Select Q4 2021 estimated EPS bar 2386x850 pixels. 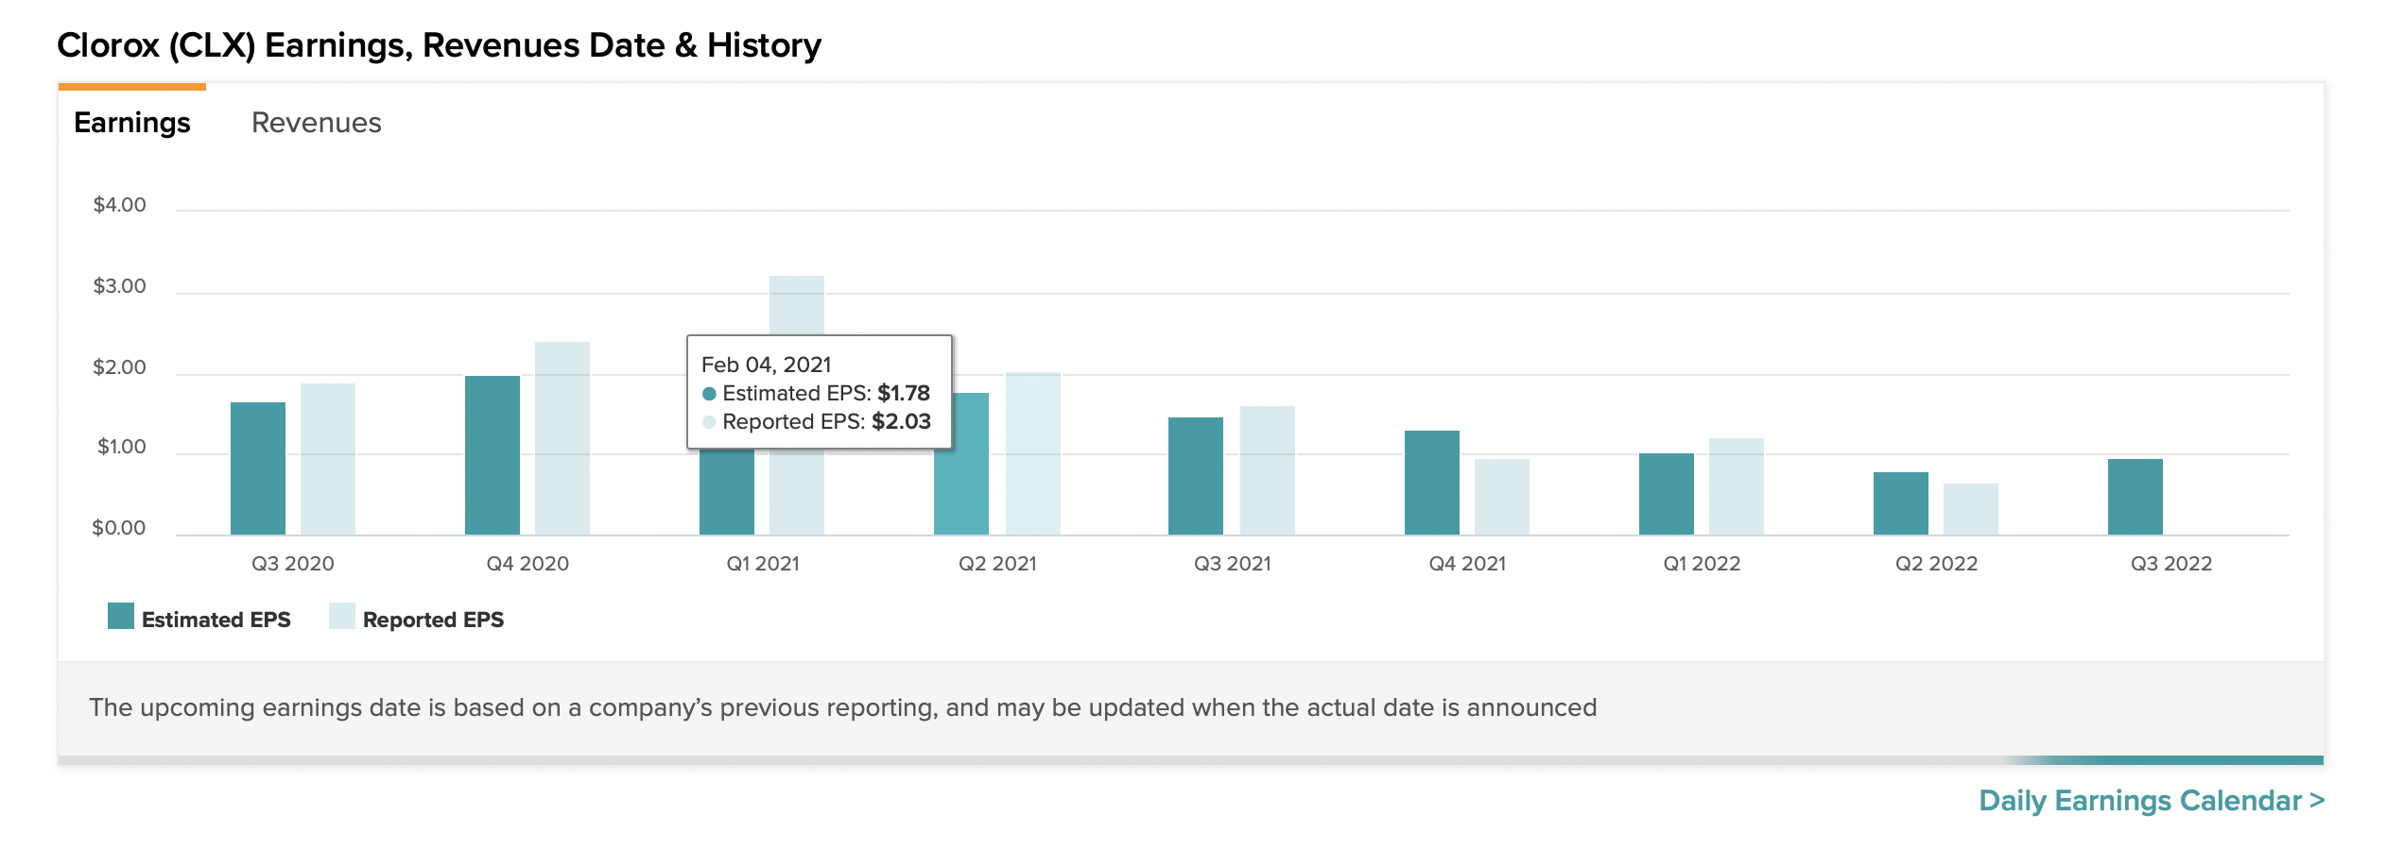point(1432,483)
